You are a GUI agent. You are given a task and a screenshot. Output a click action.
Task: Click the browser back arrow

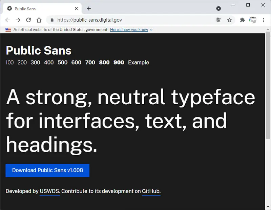point(7,20)
